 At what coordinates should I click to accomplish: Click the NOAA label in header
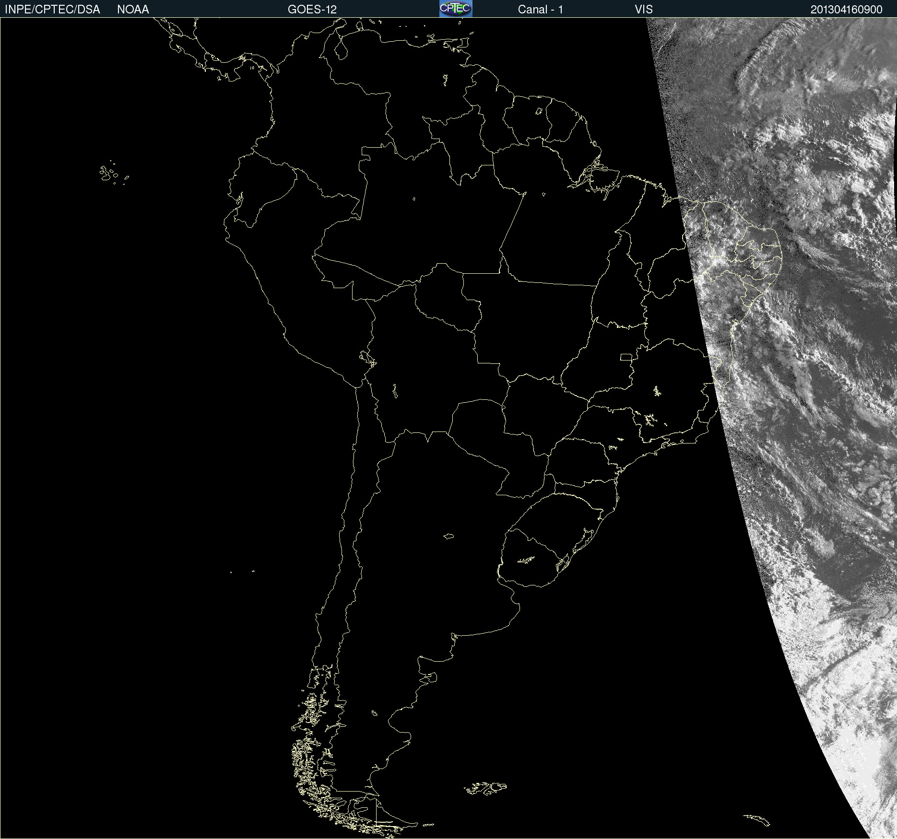coord(133,10)
